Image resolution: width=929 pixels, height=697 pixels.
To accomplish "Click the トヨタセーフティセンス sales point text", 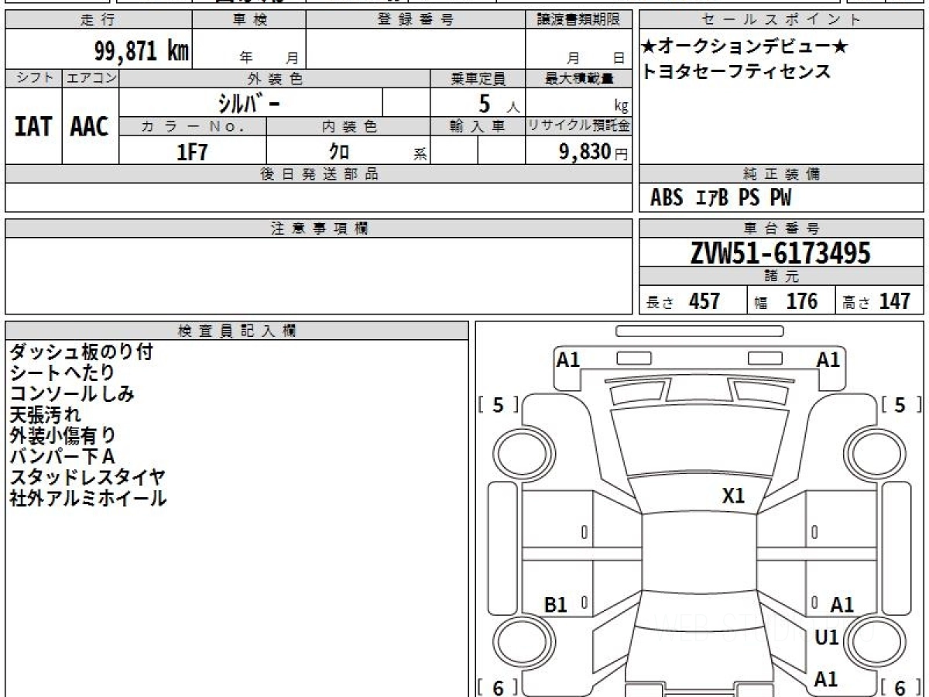I will tap(735, 72).
